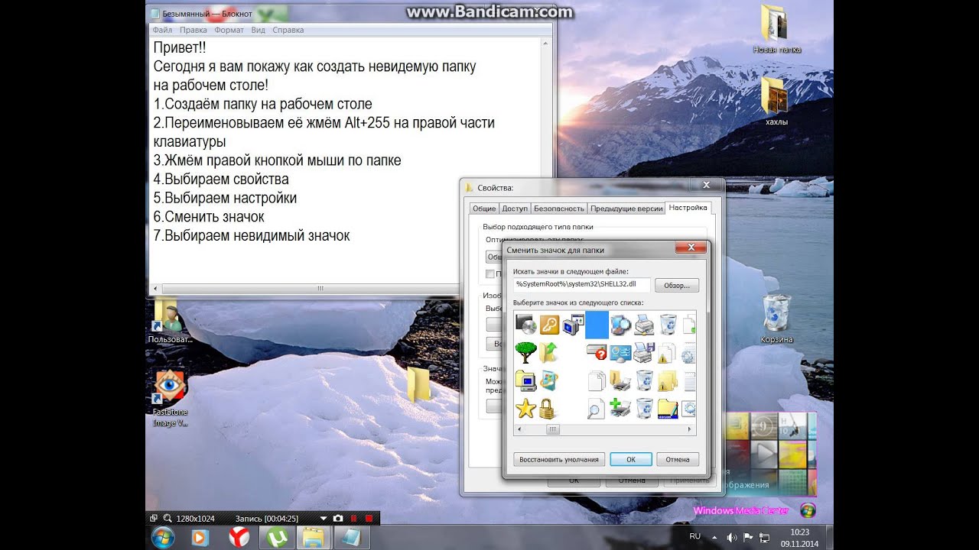Click Notepad horizontal scrollbar thumb

[x=320, y=289]
